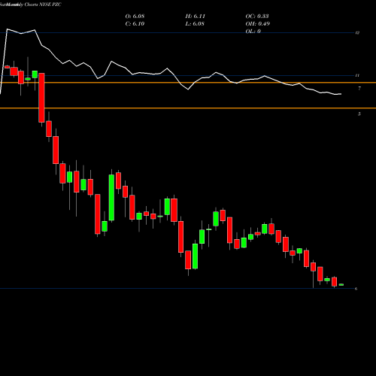Click the 'OC: 0.33' reading

pyautogui.click(x=257, y=17)
